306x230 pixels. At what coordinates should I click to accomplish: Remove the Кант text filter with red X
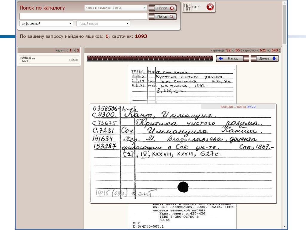coord(210,7)
